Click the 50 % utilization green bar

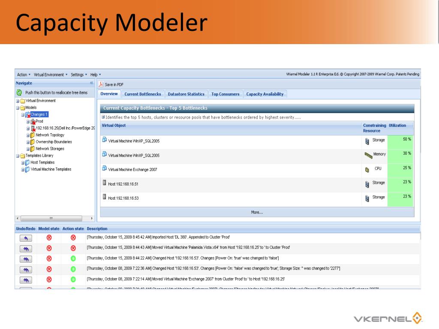pos(400,142)
